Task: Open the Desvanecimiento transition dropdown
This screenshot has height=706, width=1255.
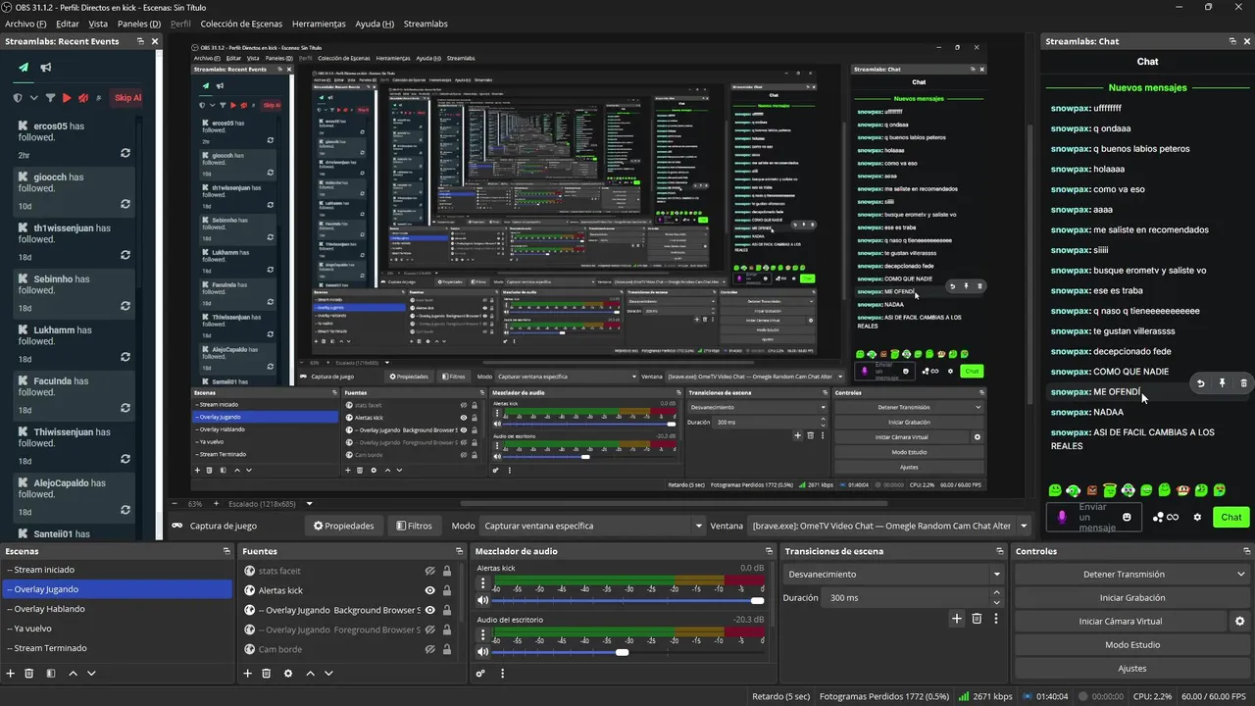Action: pyautogui.click(x=893, y=575)
